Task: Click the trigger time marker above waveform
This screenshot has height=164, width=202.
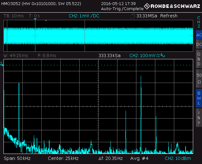Action: 35,20
